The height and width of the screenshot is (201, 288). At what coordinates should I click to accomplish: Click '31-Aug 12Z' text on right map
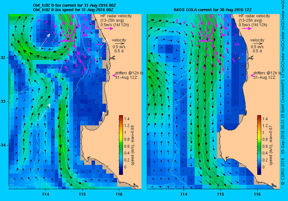pyautogui.click(x=265, y=78)
